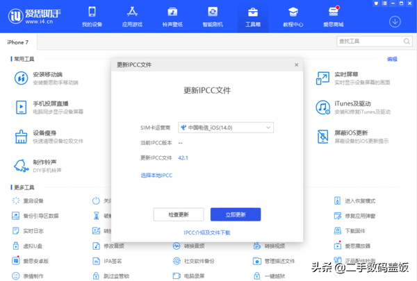Open 安装移动端 tool icon

tap(22, 78)
